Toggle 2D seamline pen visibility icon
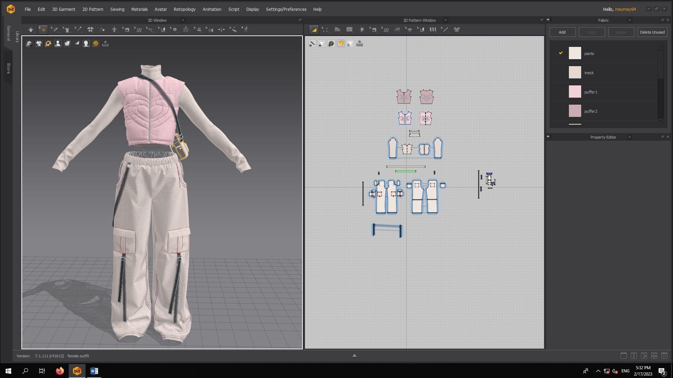Screen dimensions: 673x378 (312, 43)
